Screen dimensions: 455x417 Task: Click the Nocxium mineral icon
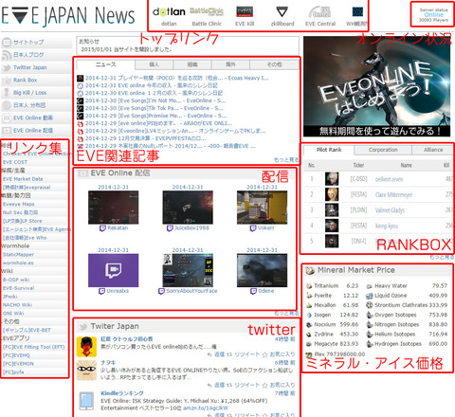[309, 324]
